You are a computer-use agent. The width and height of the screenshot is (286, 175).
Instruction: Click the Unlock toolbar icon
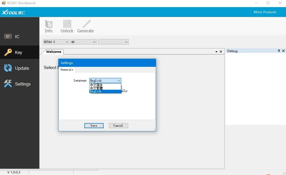point(67,26)
